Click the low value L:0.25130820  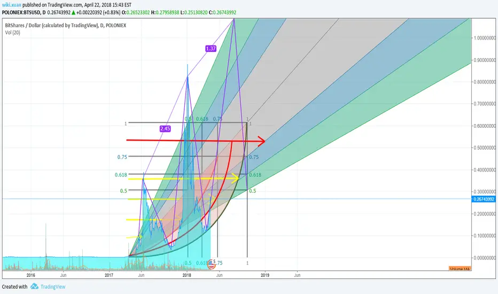tap(194, 12)
